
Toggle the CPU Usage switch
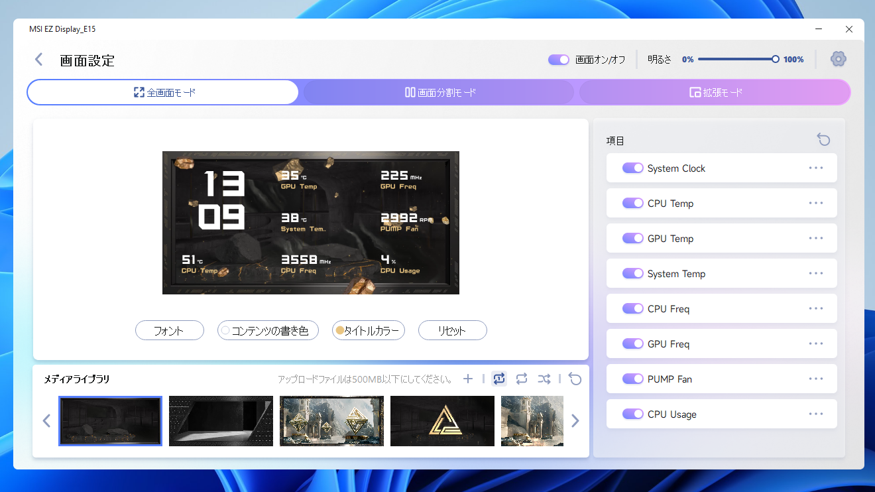click(x=633, y=414)
